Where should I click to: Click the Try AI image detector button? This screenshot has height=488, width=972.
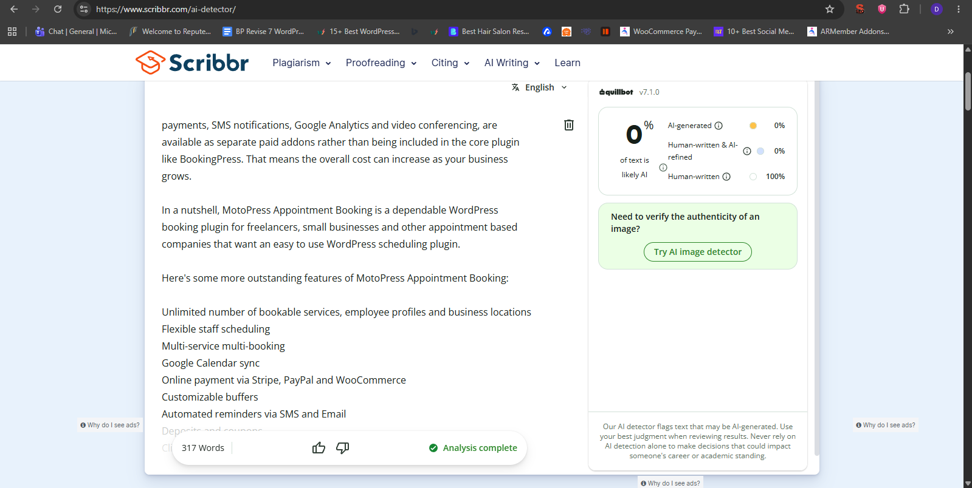coord(698,252)
